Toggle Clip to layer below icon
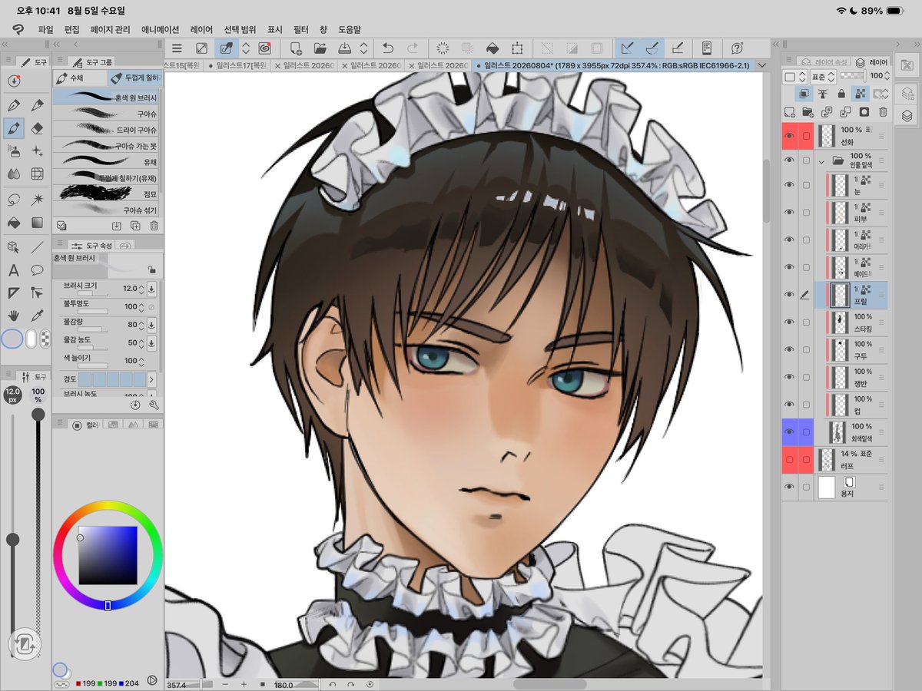The height and width of the screenshot is (691, 922). 804,94
